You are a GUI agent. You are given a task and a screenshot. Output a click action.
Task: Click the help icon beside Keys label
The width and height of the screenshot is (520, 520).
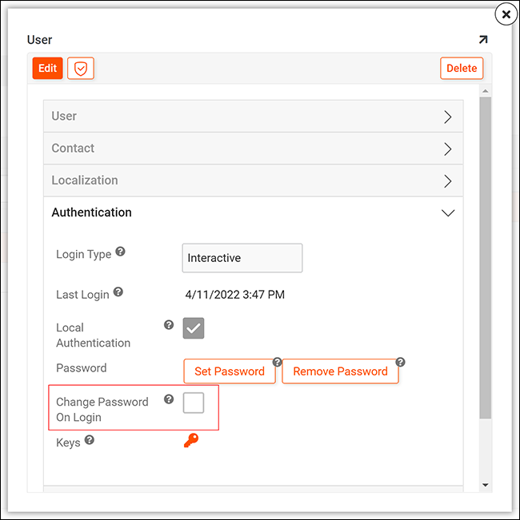click(90, 439)
